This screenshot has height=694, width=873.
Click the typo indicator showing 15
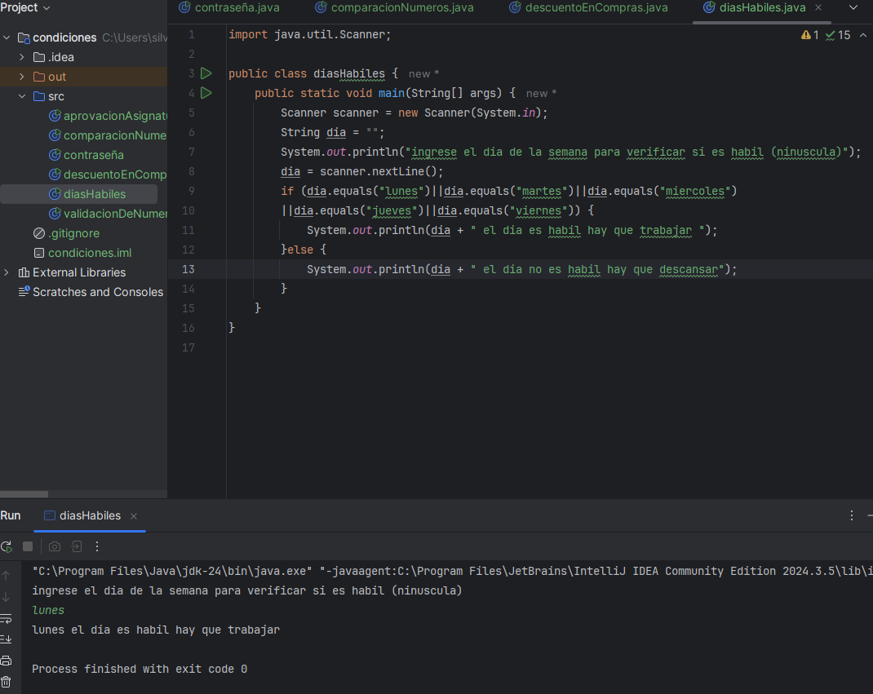(x=838, y=35)
